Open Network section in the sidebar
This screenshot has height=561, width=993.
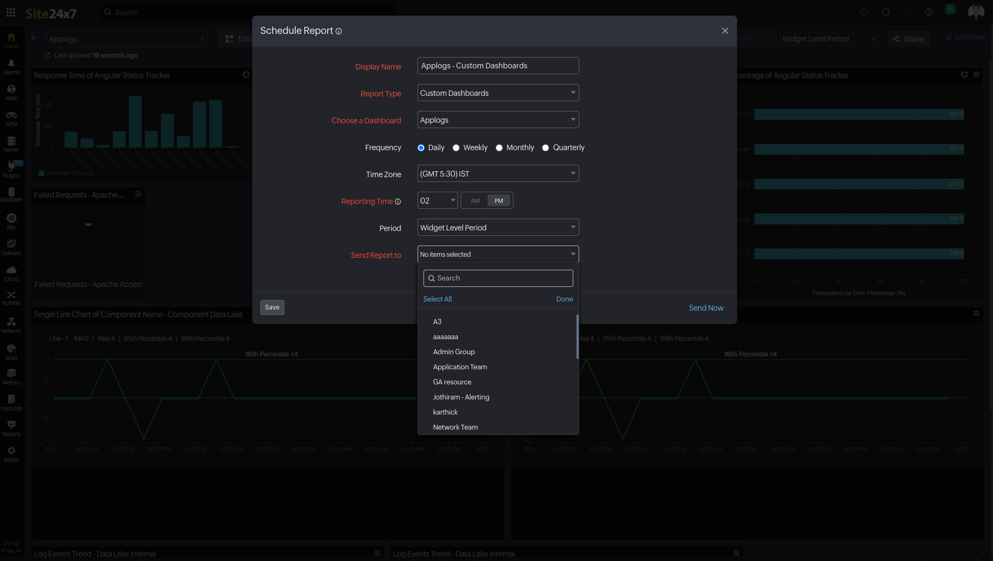click(x=11, y=325)
